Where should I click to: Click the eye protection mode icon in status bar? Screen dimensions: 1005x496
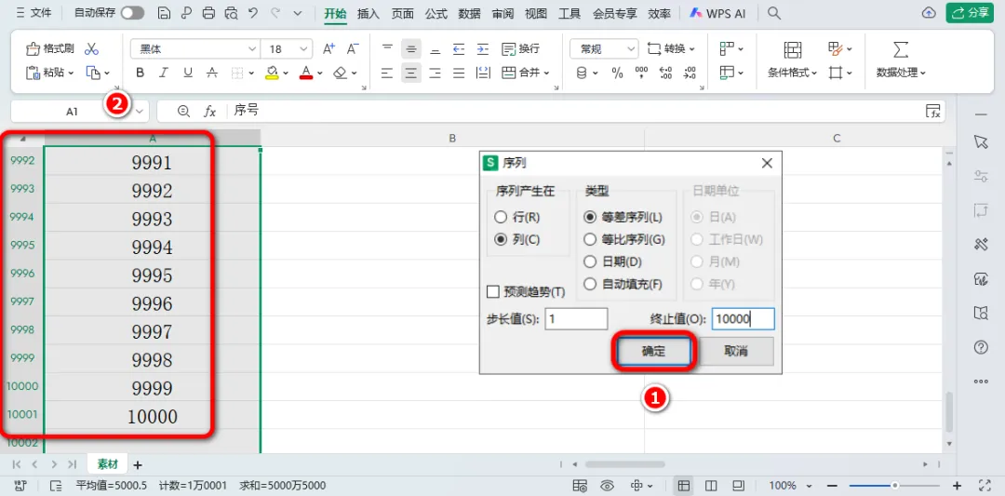tap(608, 485)
